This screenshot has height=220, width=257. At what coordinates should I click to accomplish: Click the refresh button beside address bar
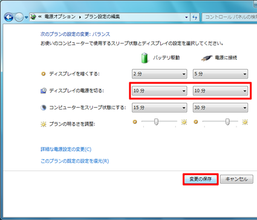coord(195,17)
